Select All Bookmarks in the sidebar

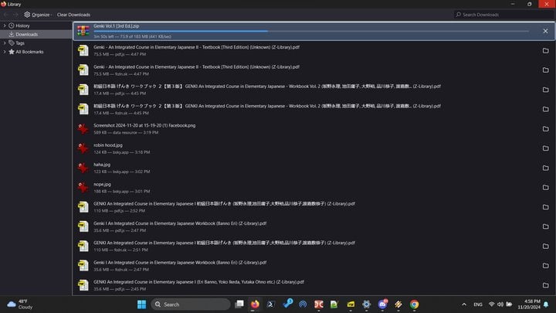pos(29,52)
